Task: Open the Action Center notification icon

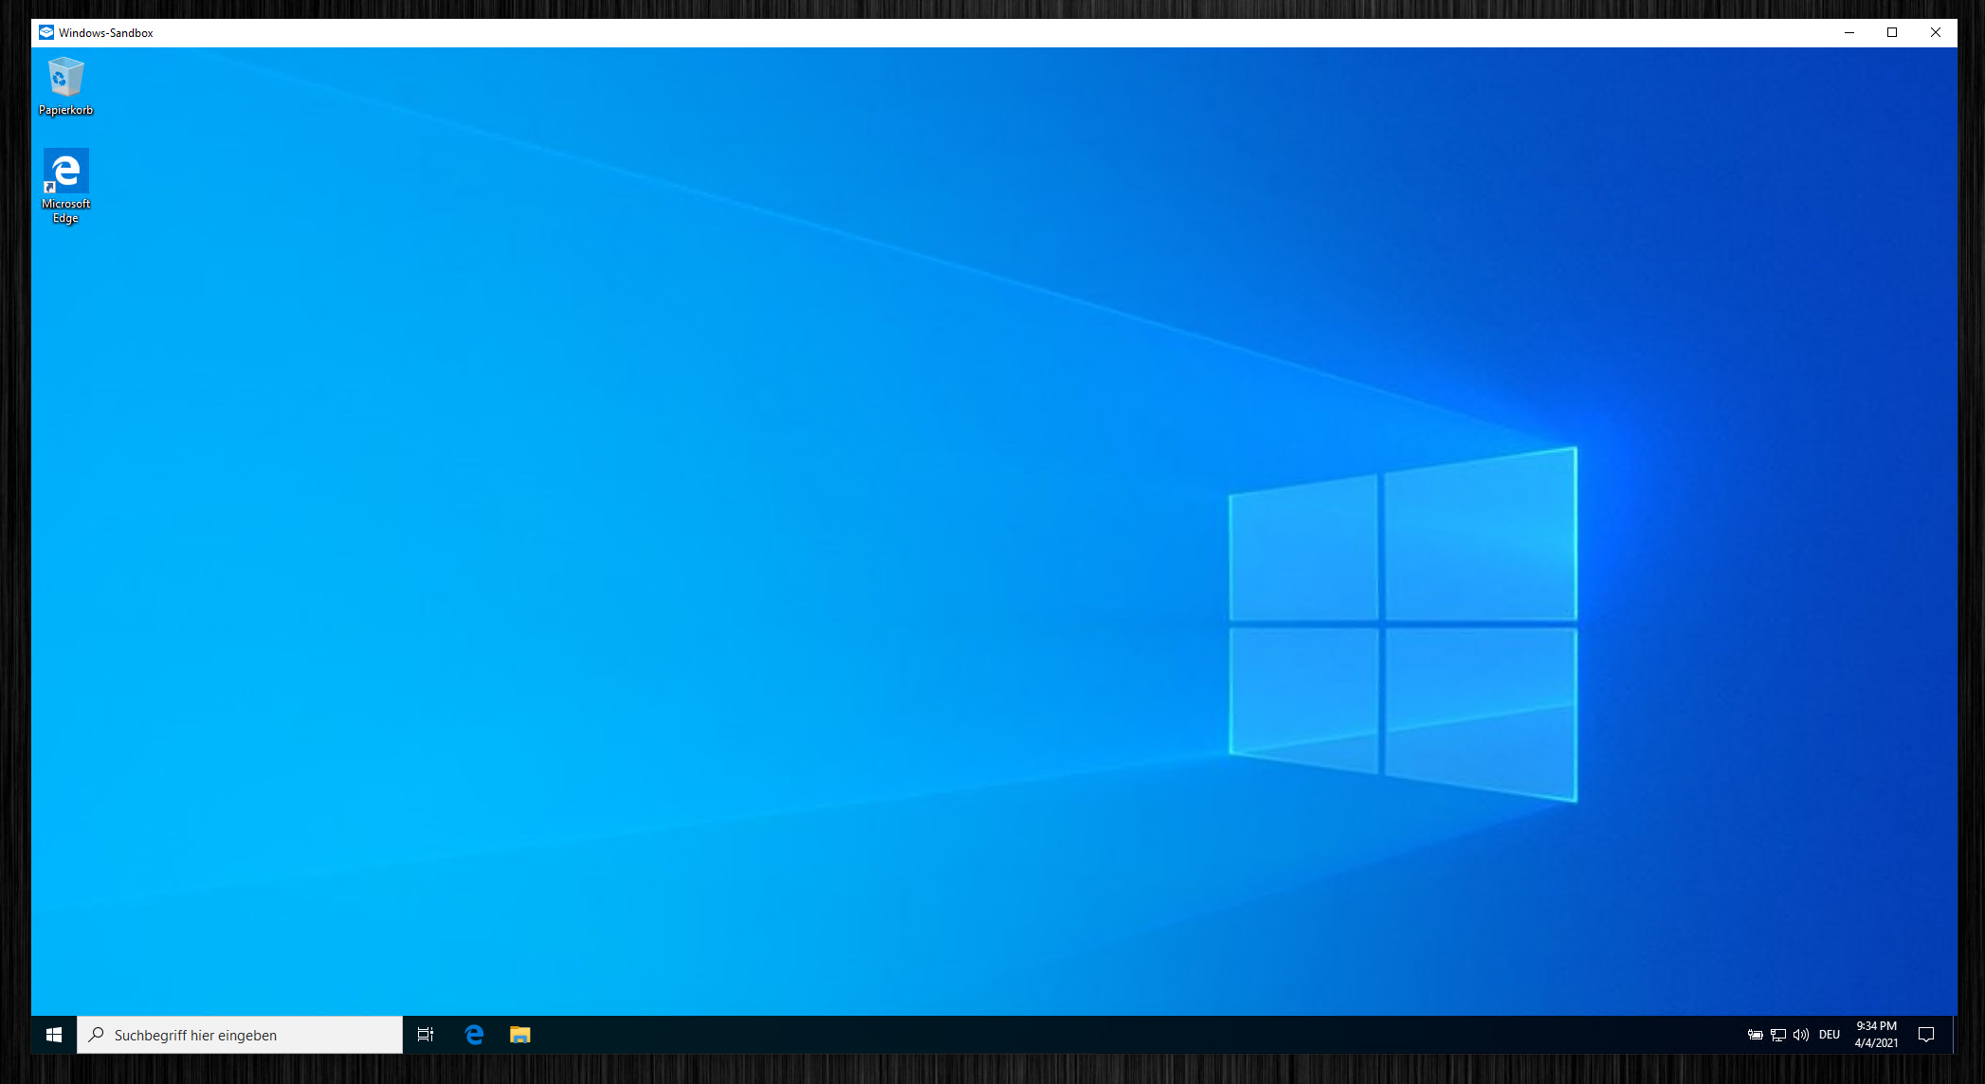Action: 1926,1035
